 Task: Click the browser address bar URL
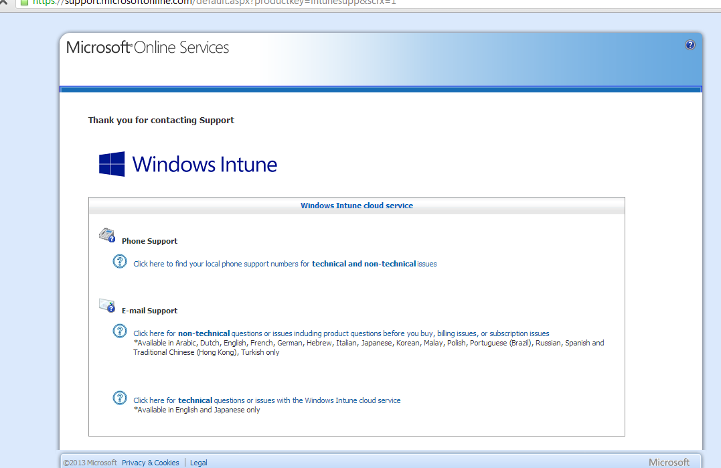click(x=201, y=3)
